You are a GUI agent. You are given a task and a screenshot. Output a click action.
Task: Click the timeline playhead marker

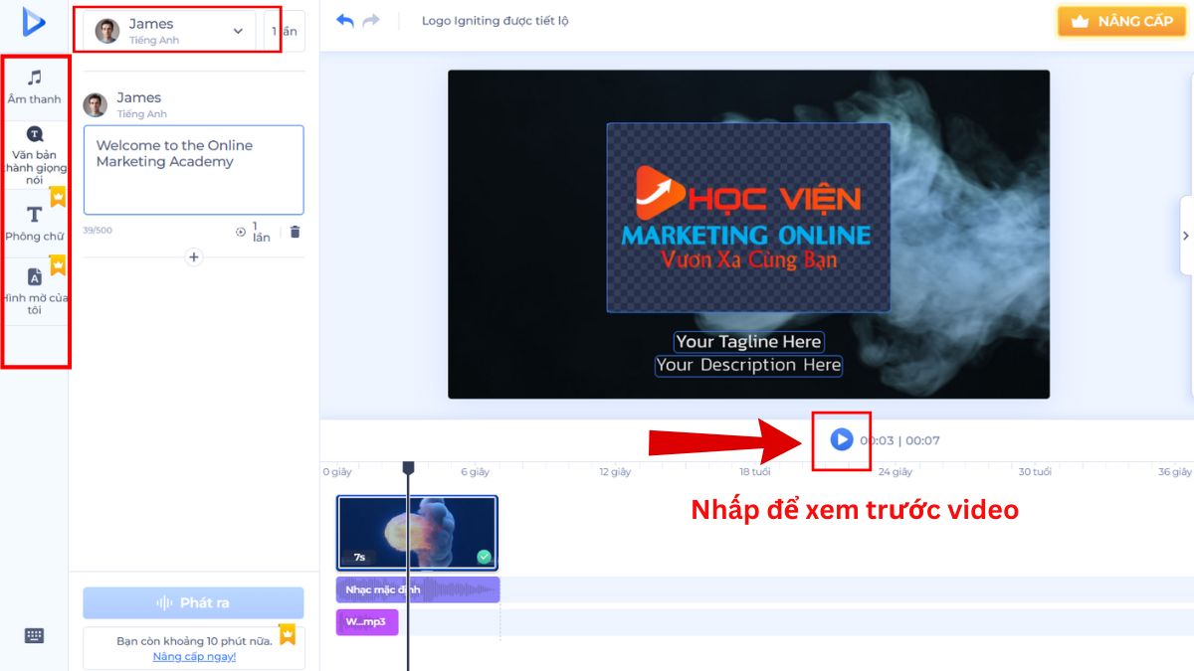(x=408, y=467)
